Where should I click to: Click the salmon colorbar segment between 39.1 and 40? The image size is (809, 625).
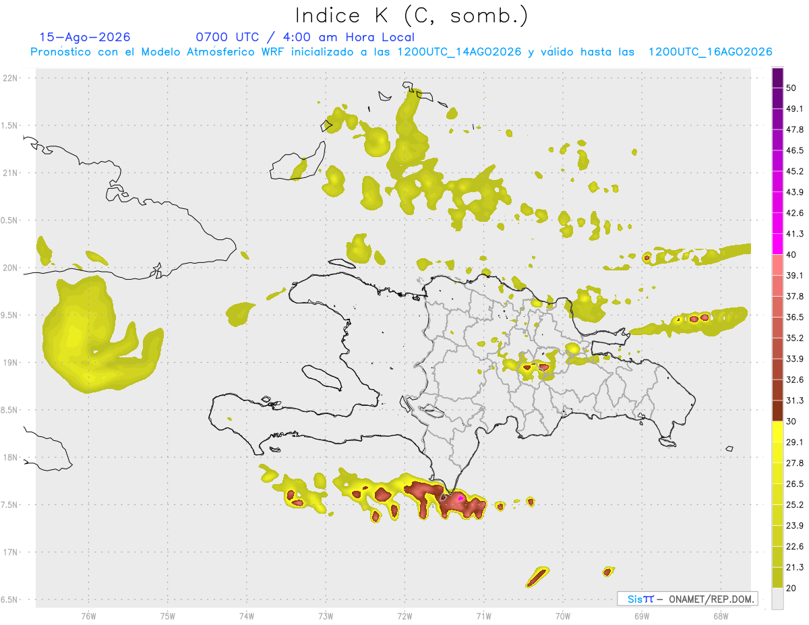pyautogui.click(x=777, y=265)
